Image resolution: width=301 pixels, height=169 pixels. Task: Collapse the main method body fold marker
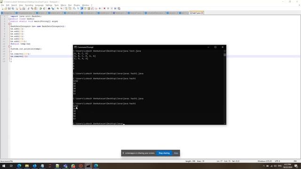[9, 24]
